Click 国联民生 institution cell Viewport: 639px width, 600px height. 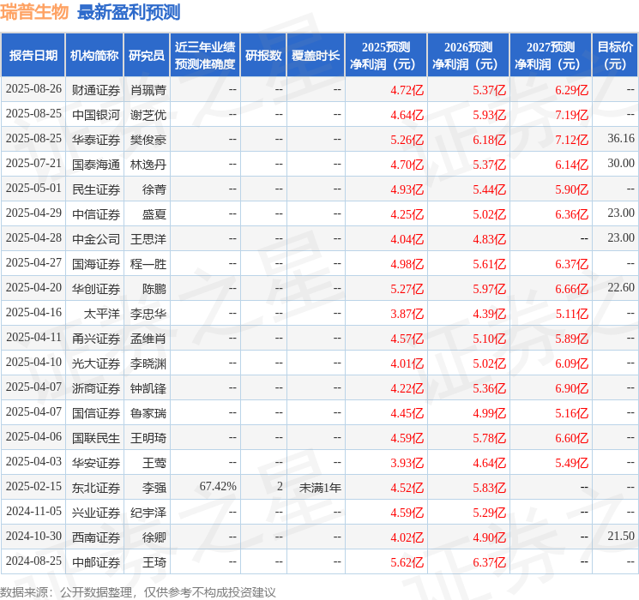(96, 438)
